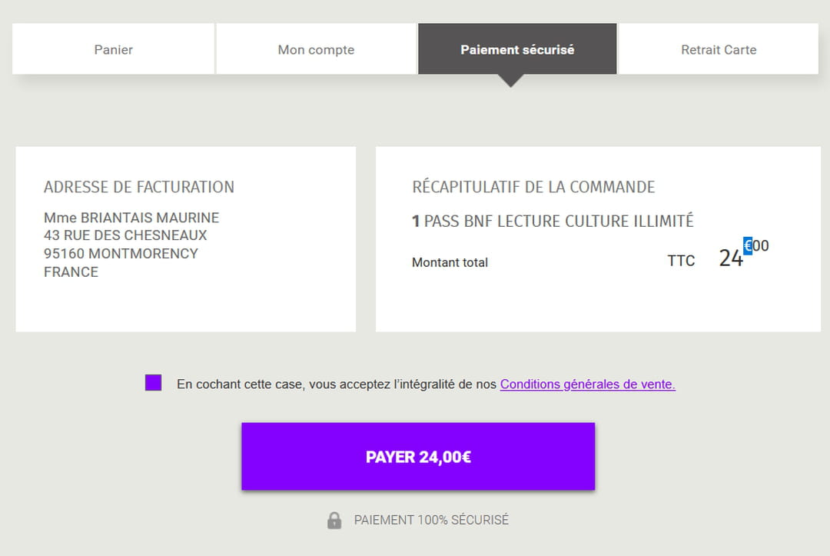The image size is (830, 556).
Task: Click the FRANCE country line
Action: (71, 272)
